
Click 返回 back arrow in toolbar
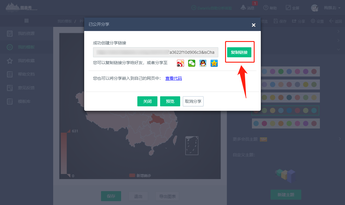pyautogui.click(x=336, y=21)
